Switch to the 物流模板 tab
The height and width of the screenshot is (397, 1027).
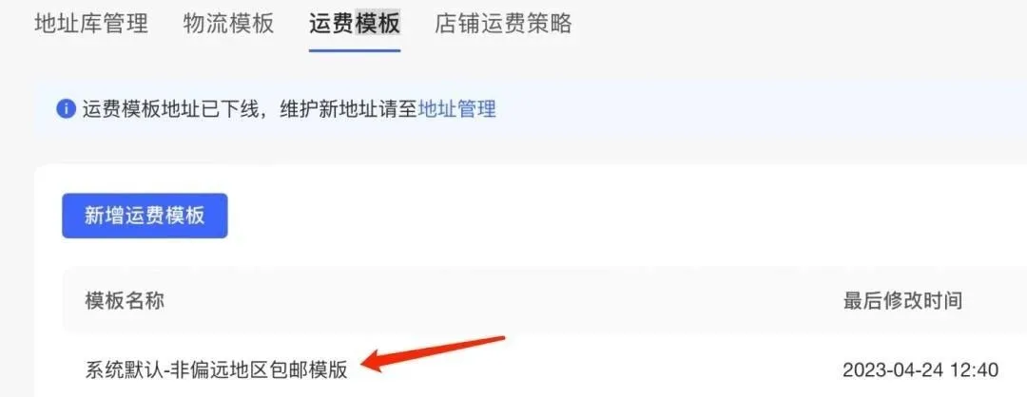(228, 24)
